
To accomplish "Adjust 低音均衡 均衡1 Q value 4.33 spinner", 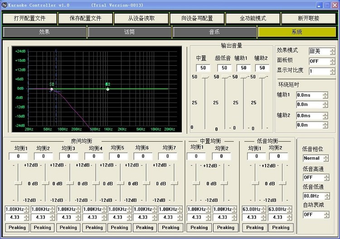I will [254, 217].
